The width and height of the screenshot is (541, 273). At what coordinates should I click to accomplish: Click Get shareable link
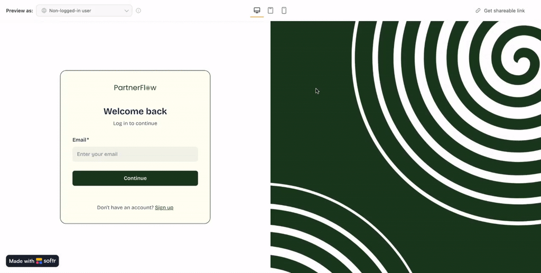[x=504, y=11]
